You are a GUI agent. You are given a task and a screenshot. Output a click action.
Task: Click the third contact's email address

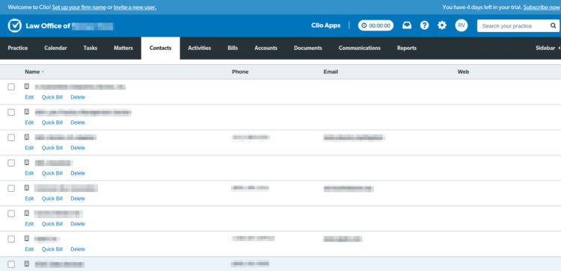tap(354, 137)
